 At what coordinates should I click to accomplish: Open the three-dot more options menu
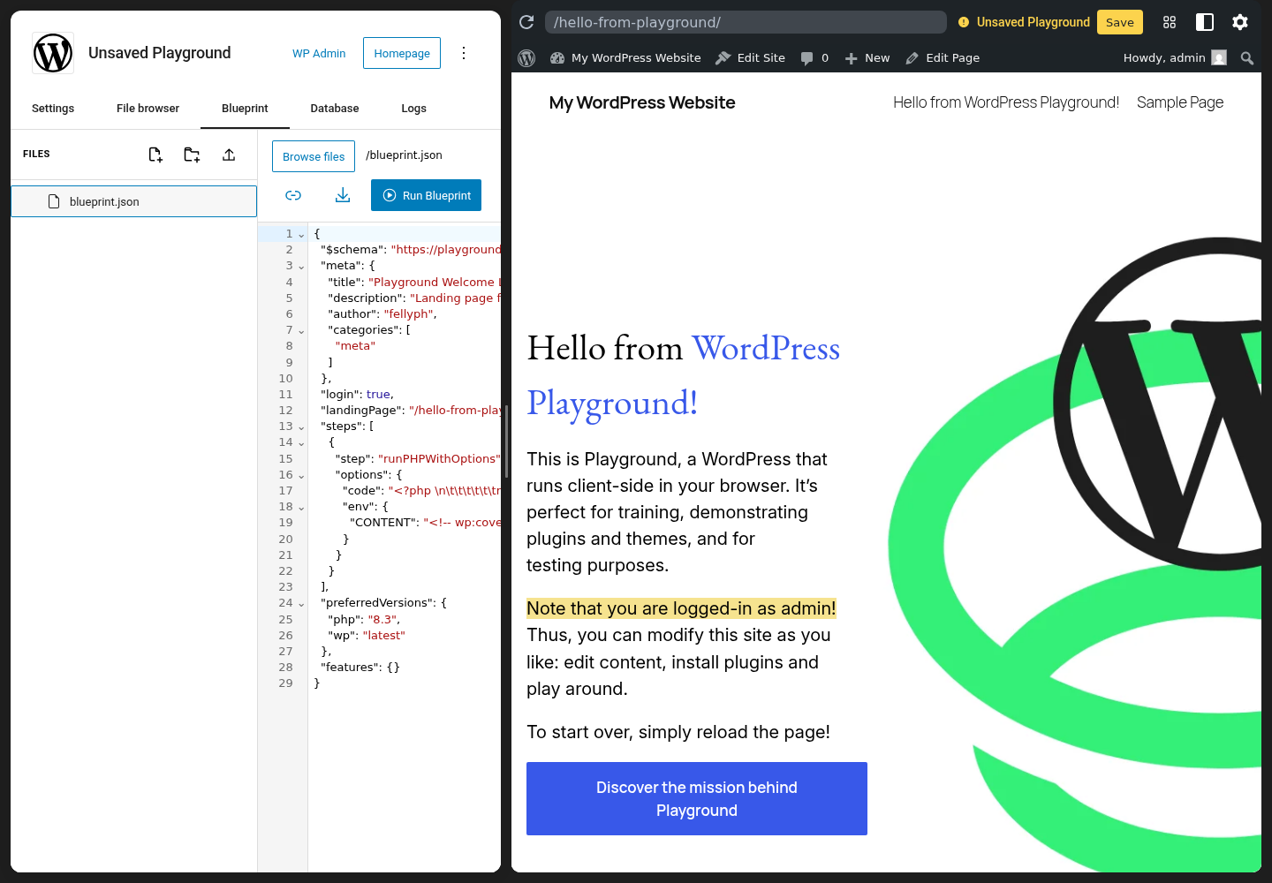click(464, 53)
